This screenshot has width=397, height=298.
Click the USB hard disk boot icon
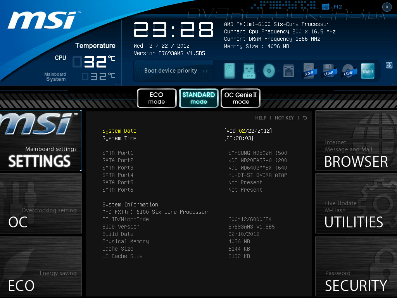coord(309,71)
